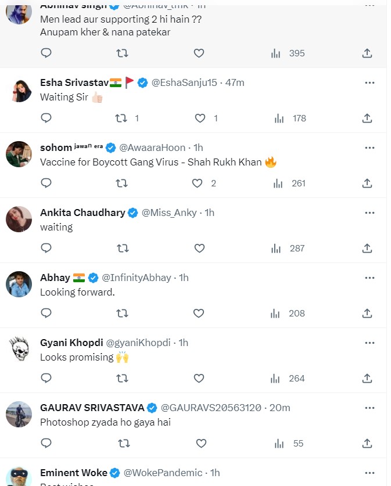Screen dimensions: 391x486
Task: Reply to Esha Srivastav's tweet
Action: pos(46,118)
